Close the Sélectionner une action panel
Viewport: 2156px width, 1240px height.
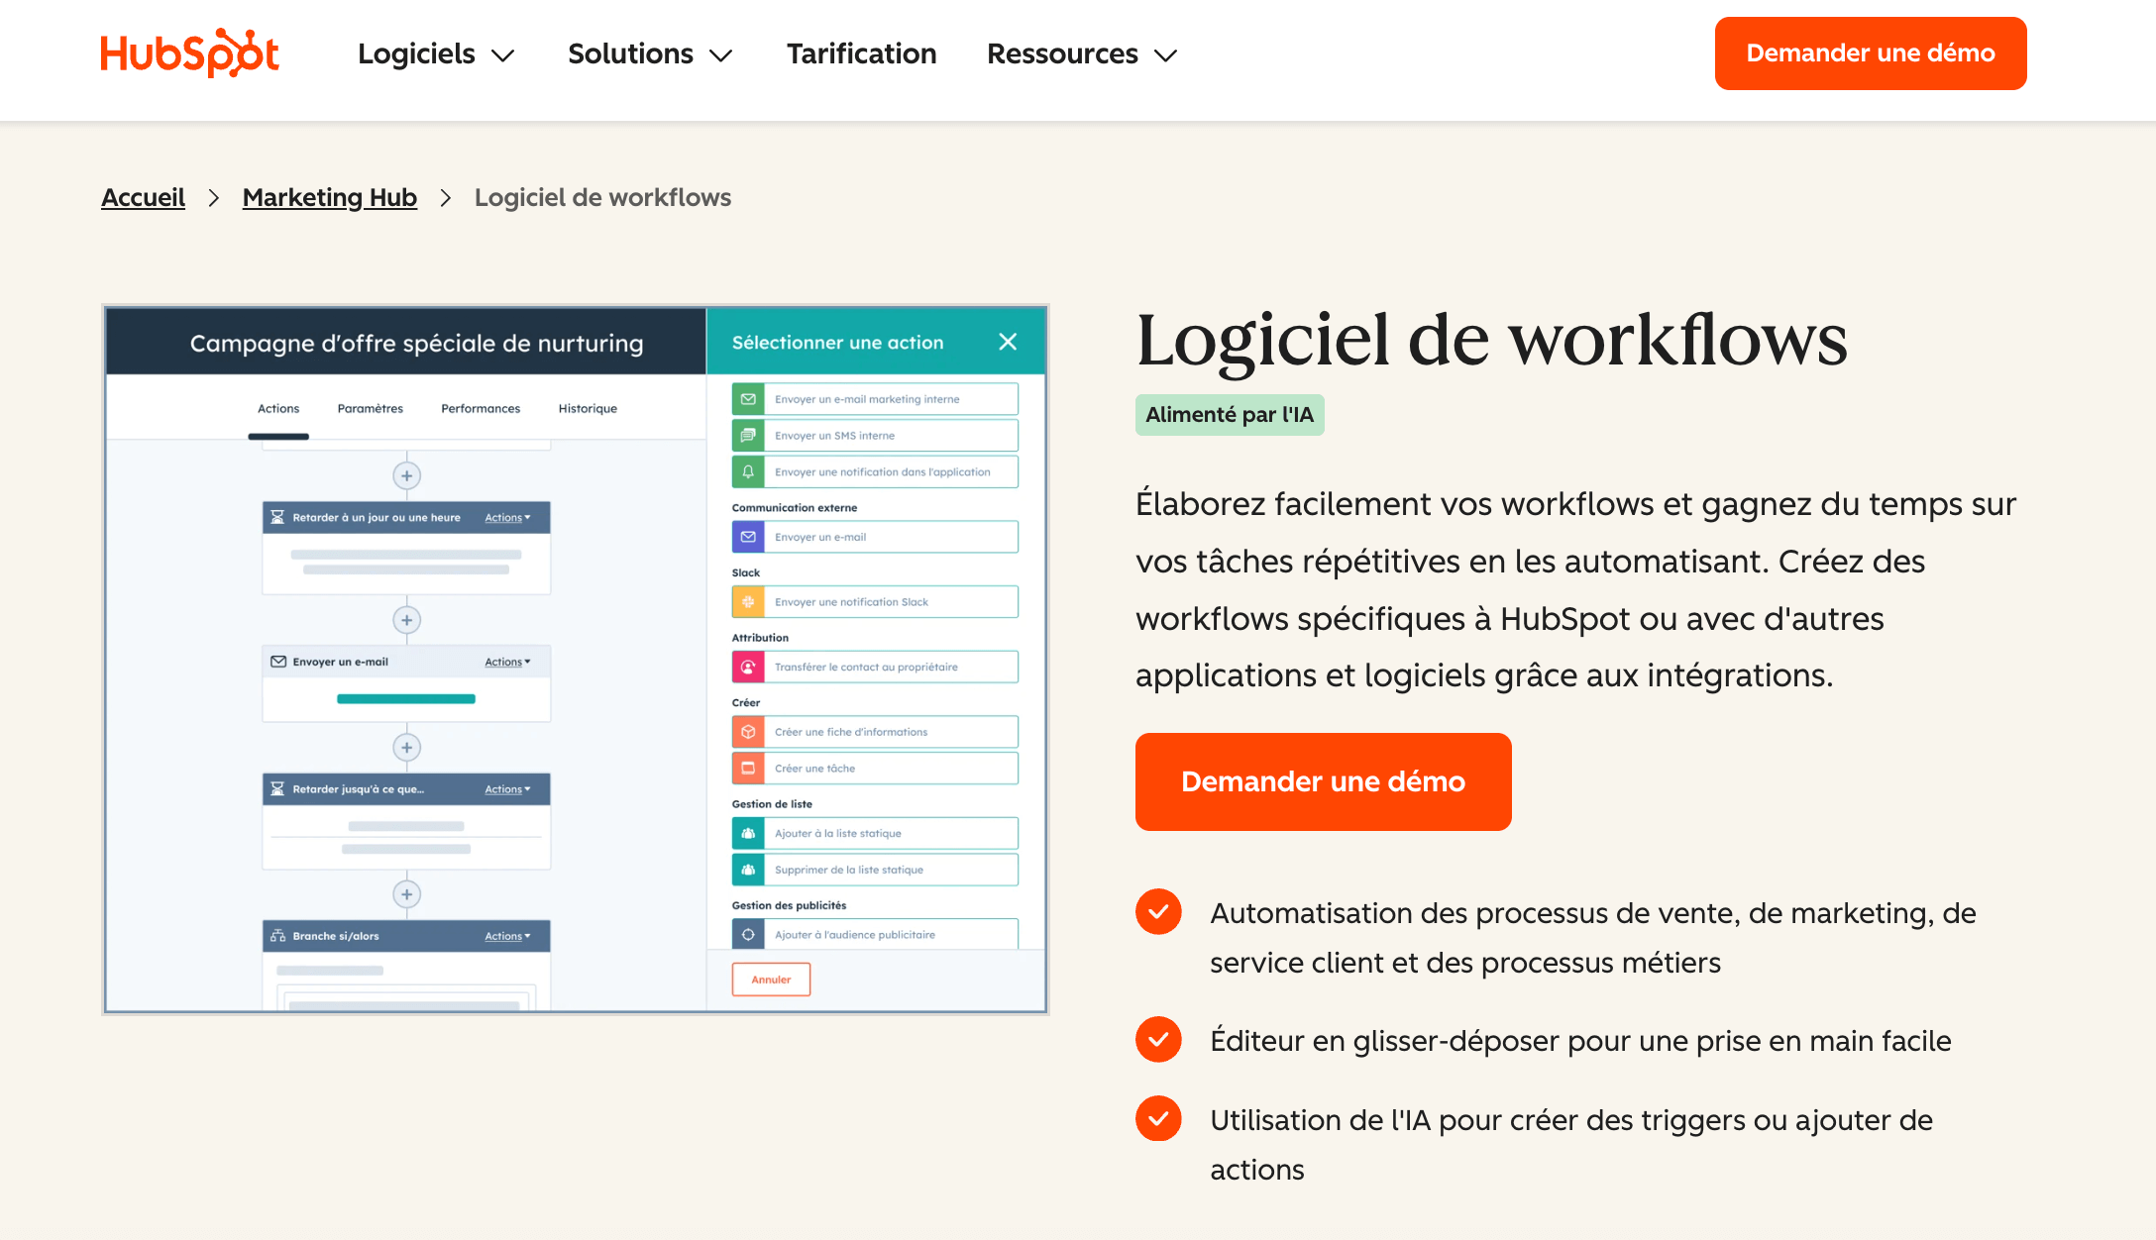click(1008, 342)
